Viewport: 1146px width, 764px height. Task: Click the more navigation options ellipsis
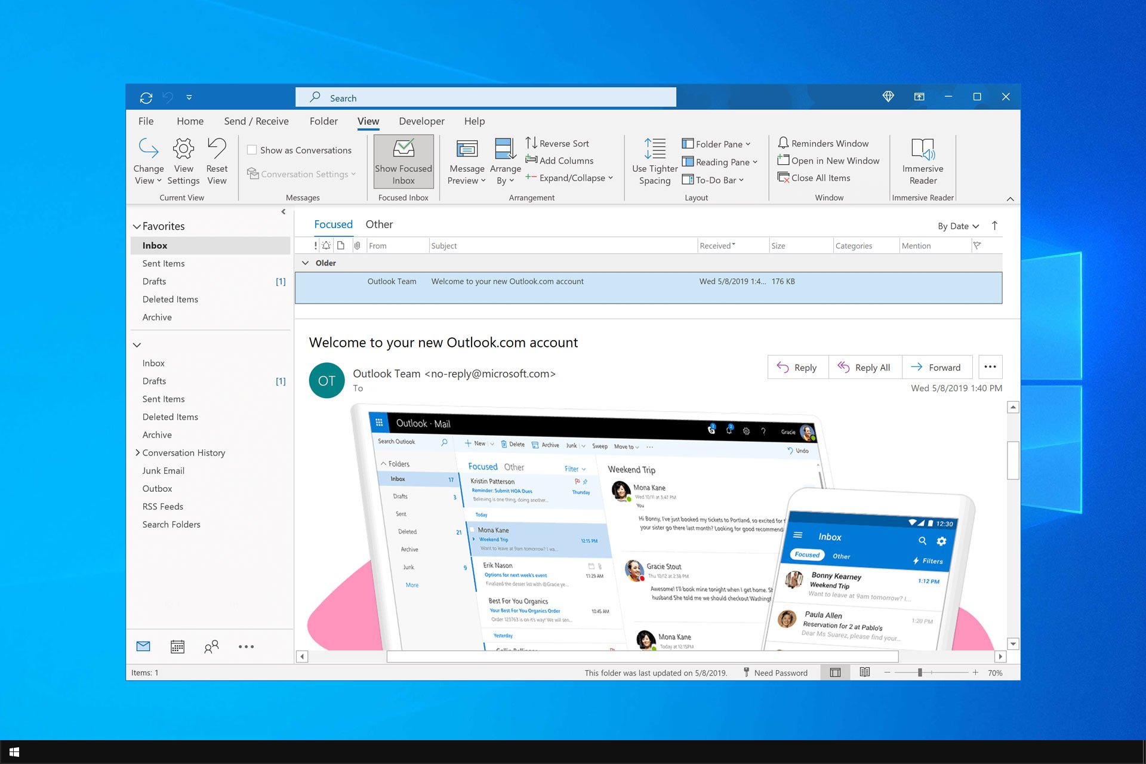pos(246,646)
